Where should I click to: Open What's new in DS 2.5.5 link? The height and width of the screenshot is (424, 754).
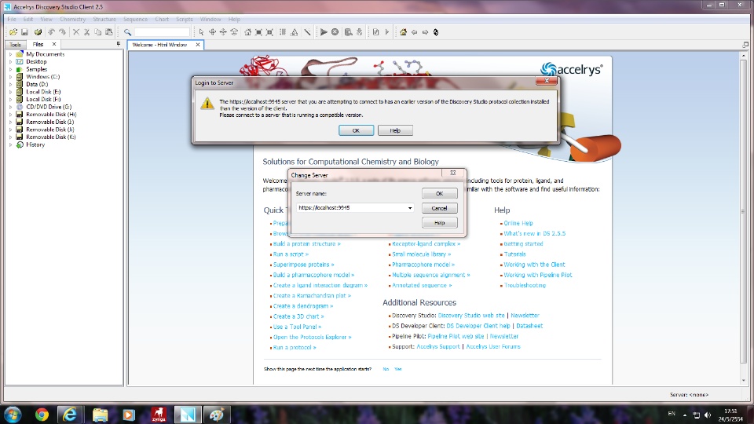[x=534, y=234]
